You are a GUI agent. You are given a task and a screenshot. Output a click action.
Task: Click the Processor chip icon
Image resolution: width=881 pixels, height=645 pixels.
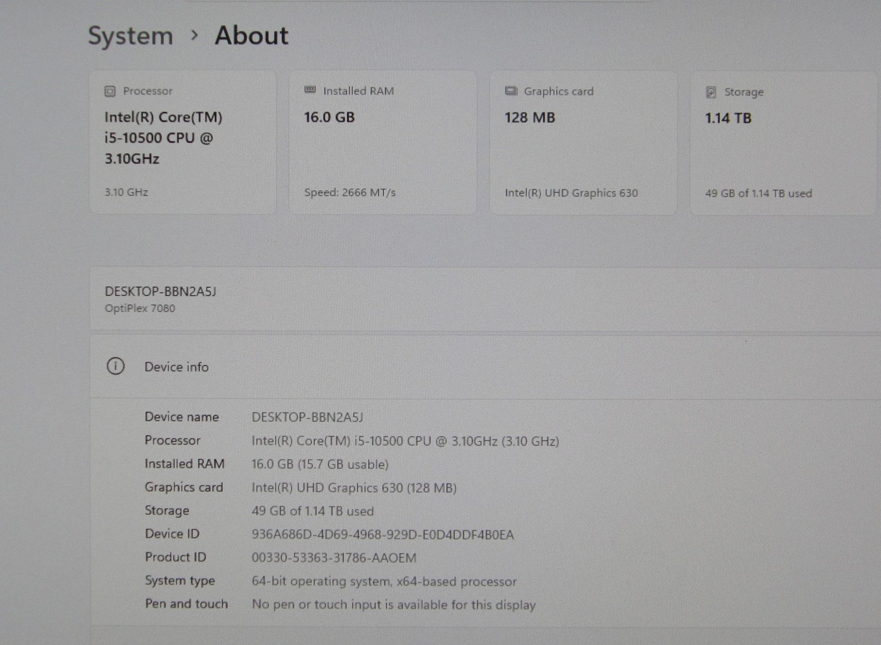[x=110, y=91]
